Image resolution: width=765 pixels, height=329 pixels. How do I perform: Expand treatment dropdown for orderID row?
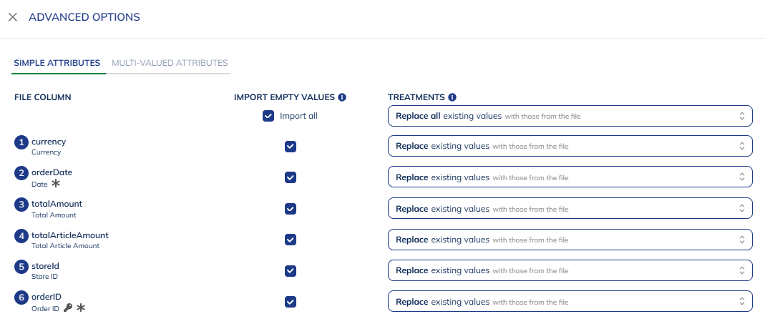click(x=570, y=301)
